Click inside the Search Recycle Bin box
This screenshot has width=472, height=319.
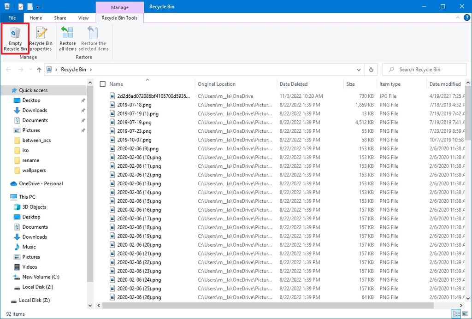[424, 69]
